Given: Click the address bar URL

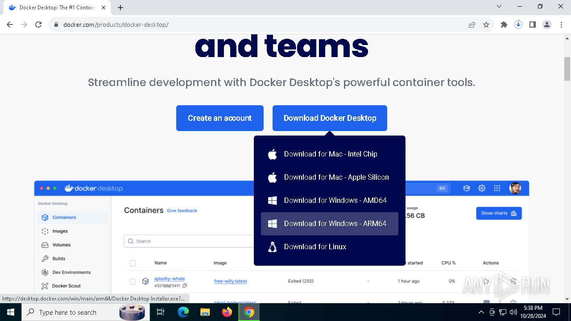Looking at the screenshot, I should tap(116, 25).
